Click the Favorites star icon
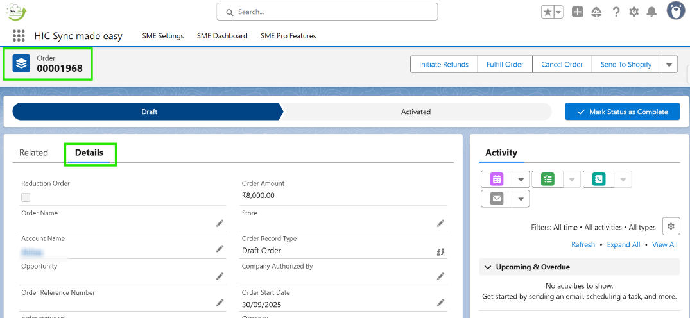Screen dimensions: 690x318 click(548, 12)
